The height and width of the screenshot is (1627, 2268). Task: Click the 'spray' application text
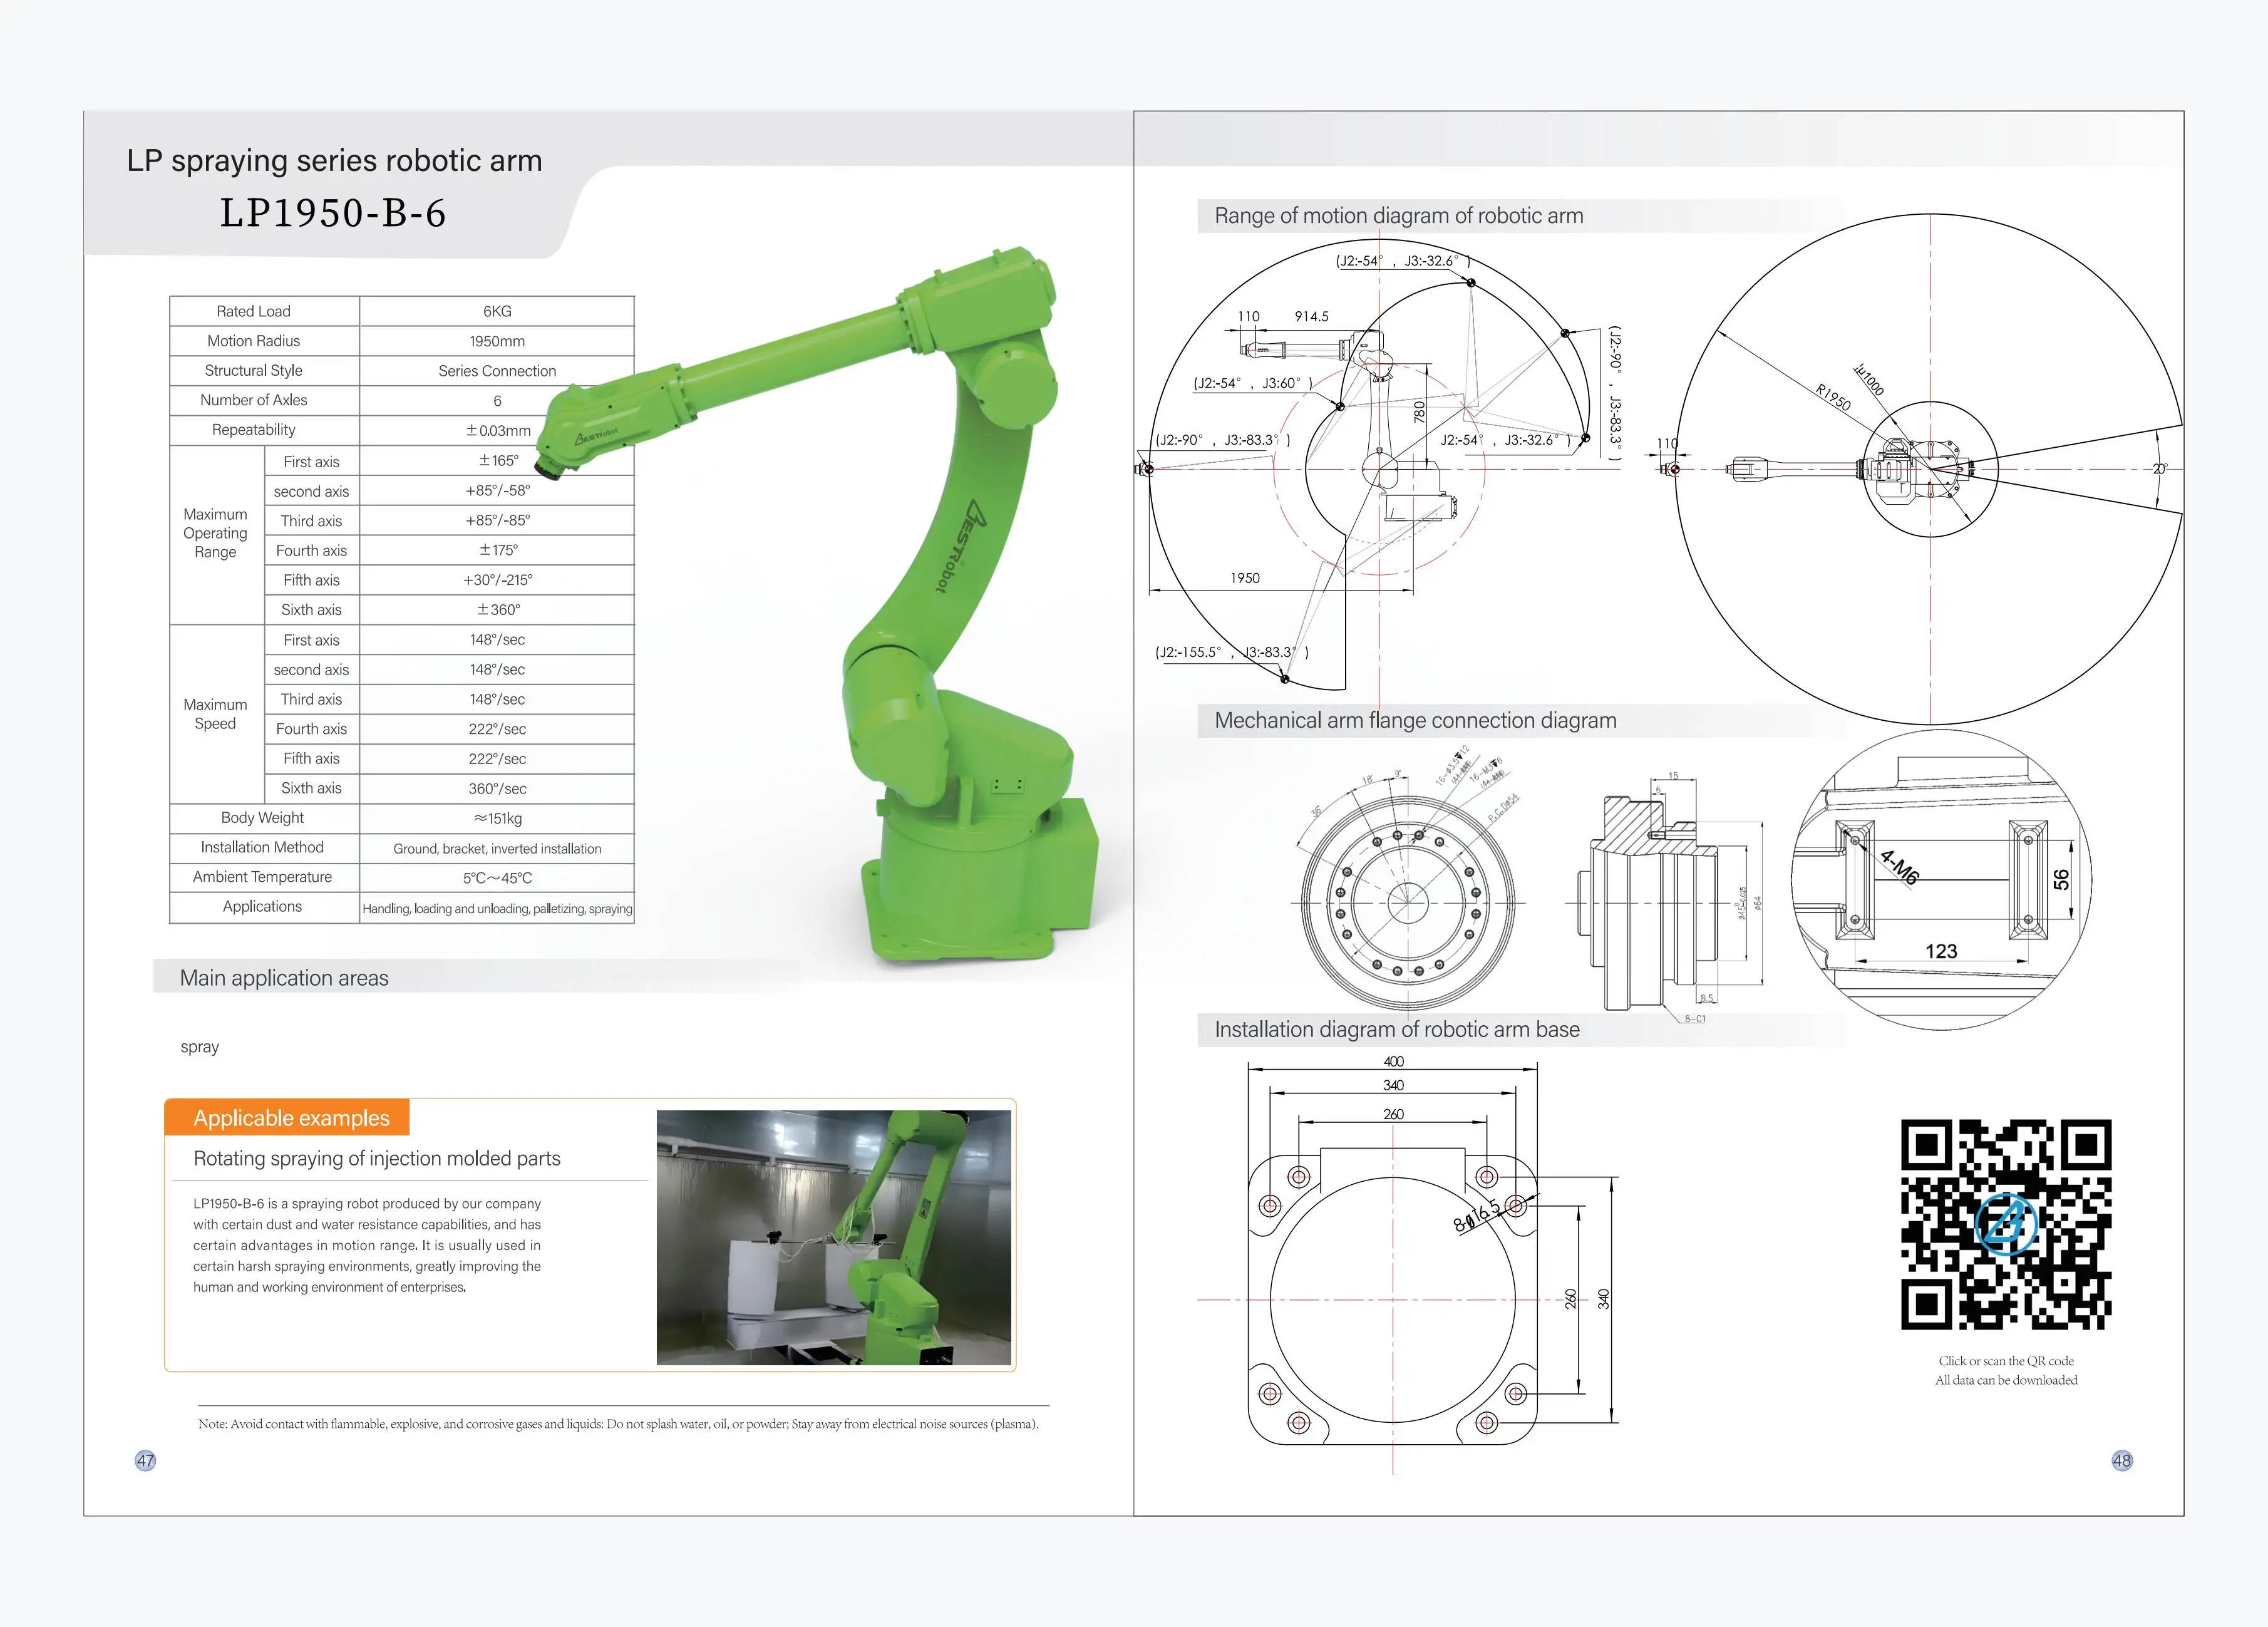pos(199,1047)
